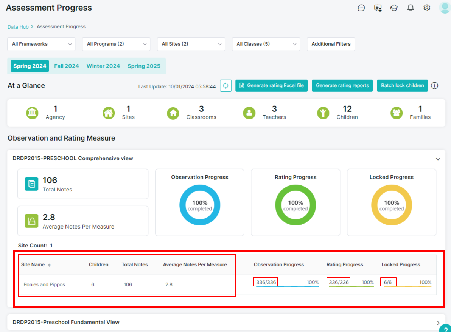Click Generate rating Excel file button
This screenshot has height=332, width=451.
pos(272,86)
